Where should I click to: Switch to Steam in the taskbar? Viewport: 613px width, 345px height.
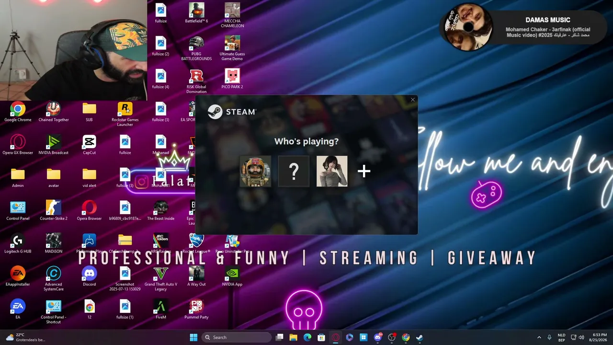420,337
